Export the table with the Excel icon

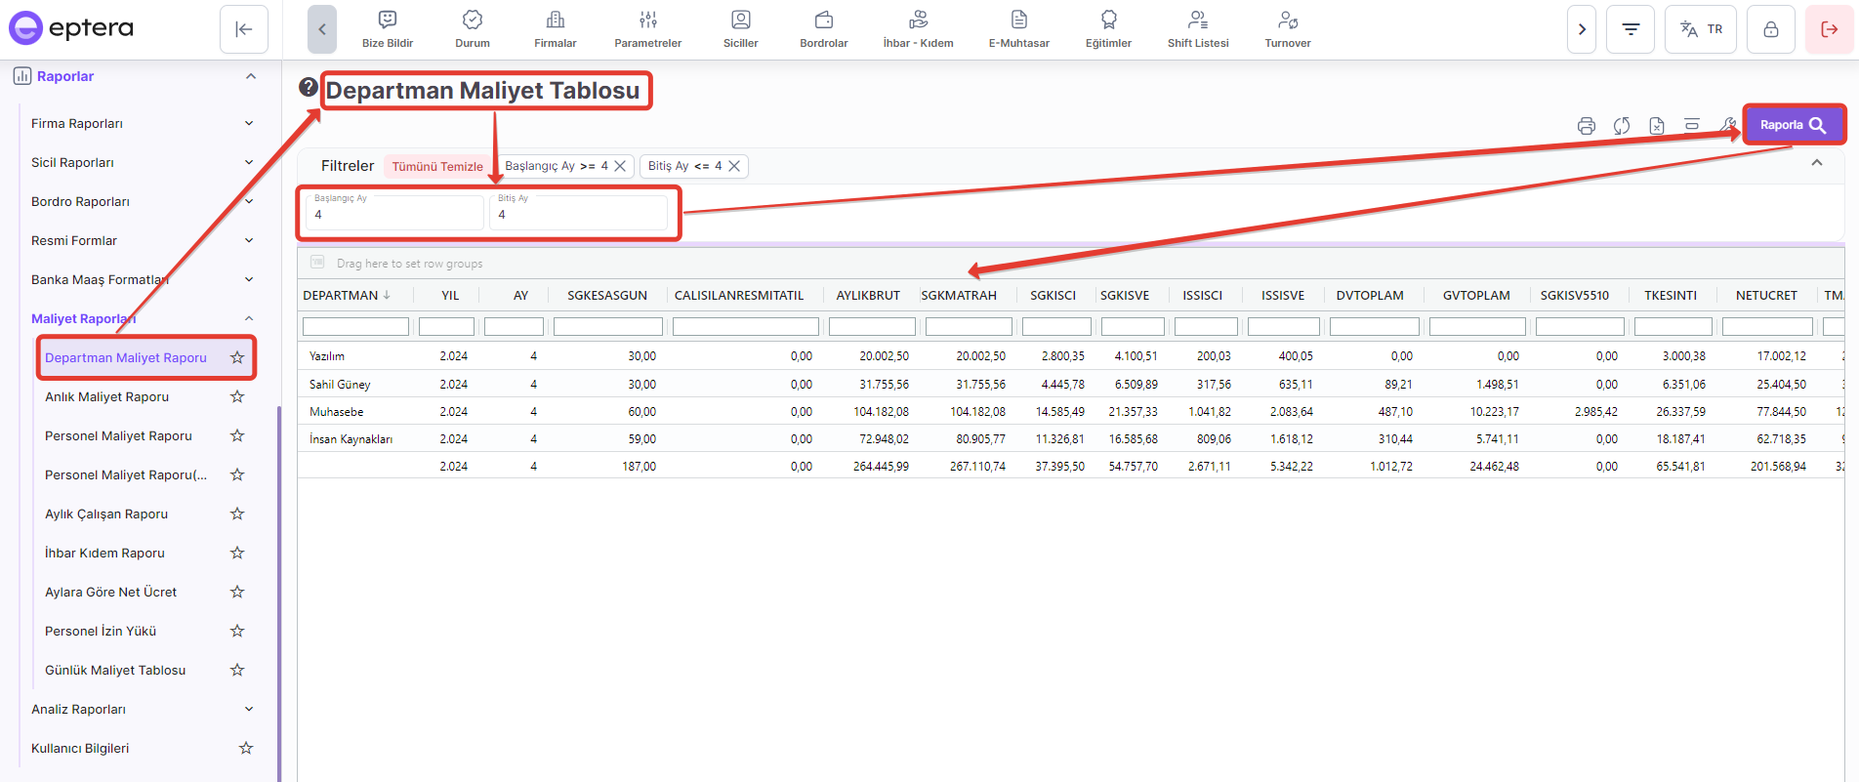[1657, 126]
